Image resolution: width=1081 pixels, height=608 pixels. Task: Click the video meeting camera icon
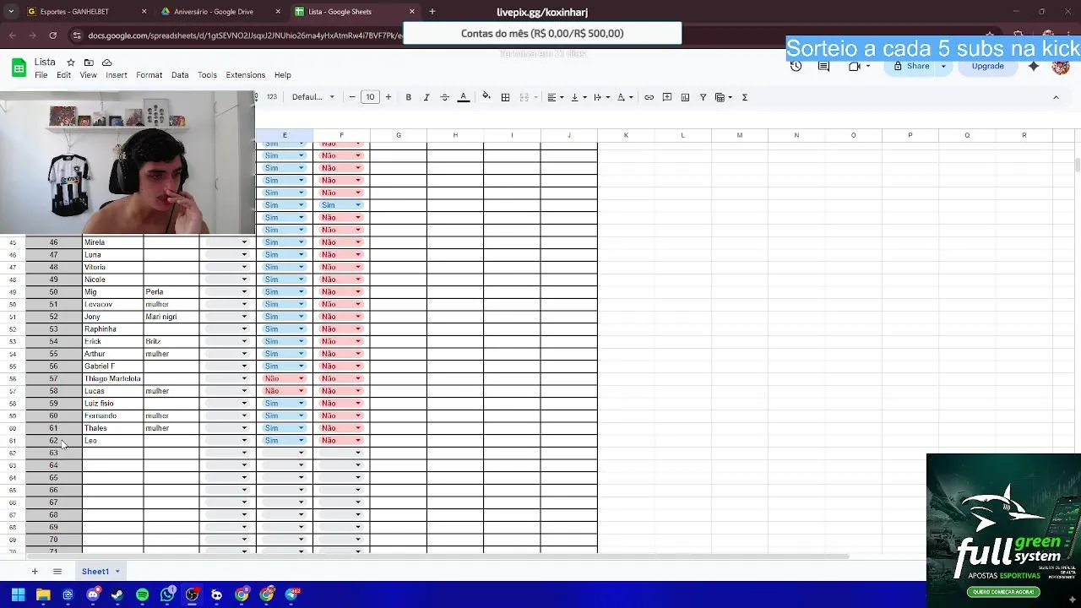click(x=854, y=66)
